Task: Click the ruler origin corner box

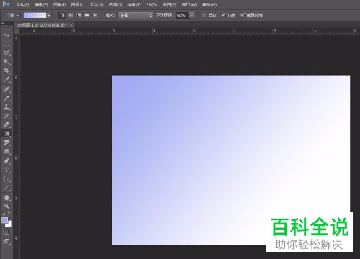Action: [17, 31]
